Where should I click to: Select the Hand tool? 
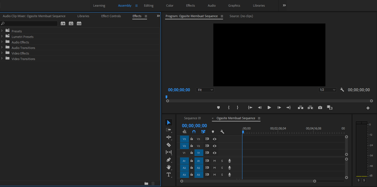point(169,167)
